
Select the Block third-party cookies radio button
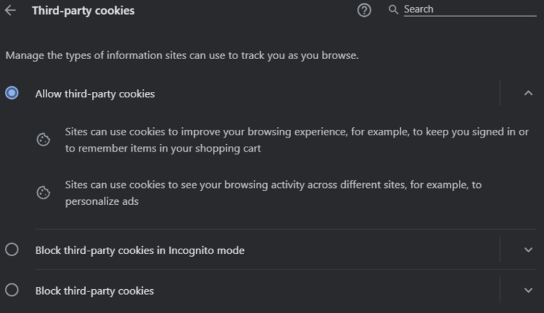pos(12,290)
